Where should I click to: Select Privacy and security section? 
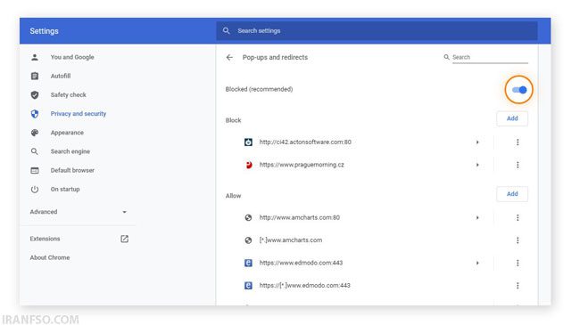(x=79, y=114)
